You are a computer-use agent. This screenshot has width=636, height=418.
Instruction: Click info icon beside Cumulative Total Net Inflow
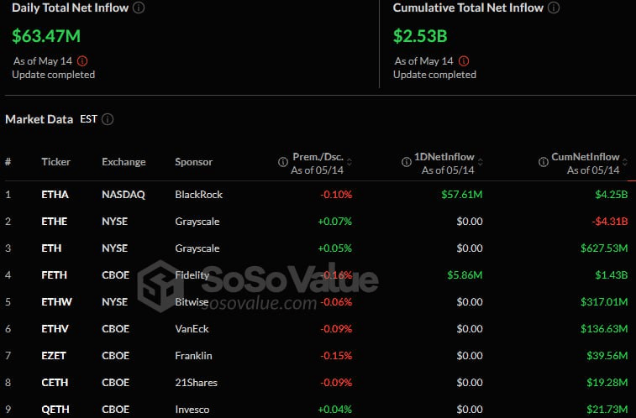554,8
